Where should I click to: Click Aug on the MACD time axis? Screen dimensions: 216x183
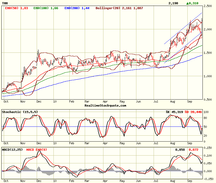(x=173, y=181)
